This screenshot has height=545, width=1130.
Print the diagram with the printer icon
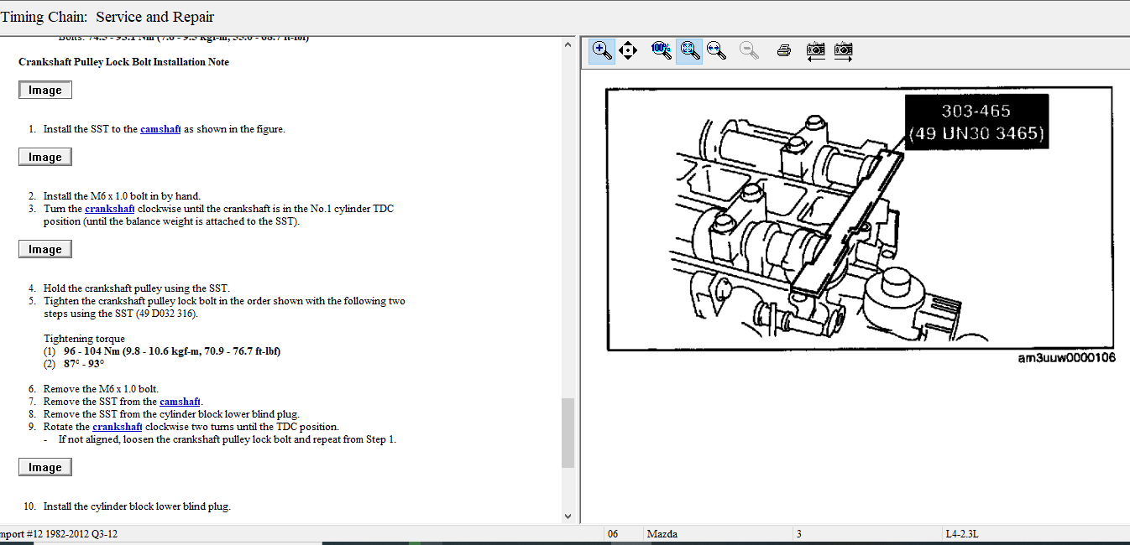(784, 50)
